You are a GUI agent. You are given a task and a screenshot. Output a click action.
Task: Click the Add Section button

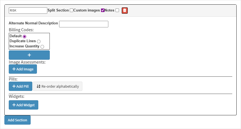[x=18, y=120]
